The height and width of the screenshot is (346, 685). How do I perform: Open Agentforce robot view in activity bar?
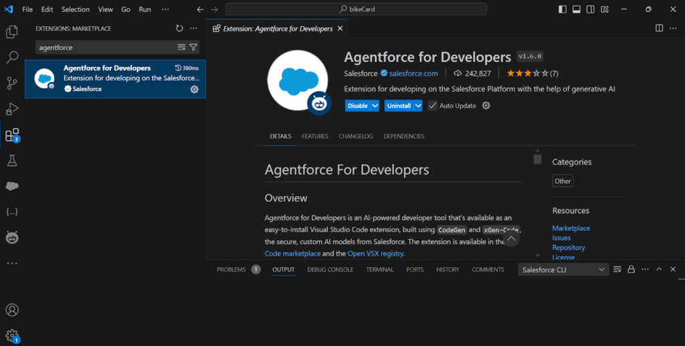[12, 238]
